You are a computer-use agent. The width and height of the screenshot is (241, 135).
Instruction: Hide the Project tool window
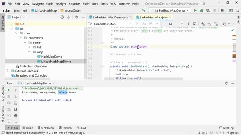point(83,17)
